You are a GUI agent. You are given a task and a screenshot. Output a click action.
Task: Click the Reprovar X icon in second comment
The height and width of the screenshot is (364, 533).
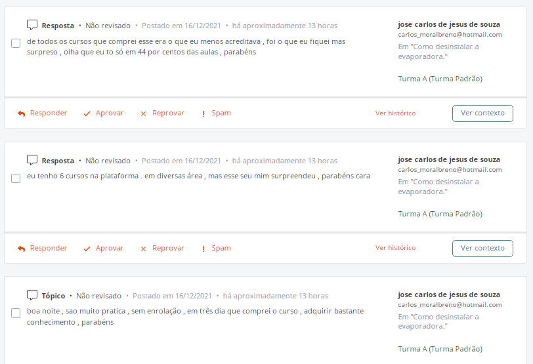[x=143, y=249]
